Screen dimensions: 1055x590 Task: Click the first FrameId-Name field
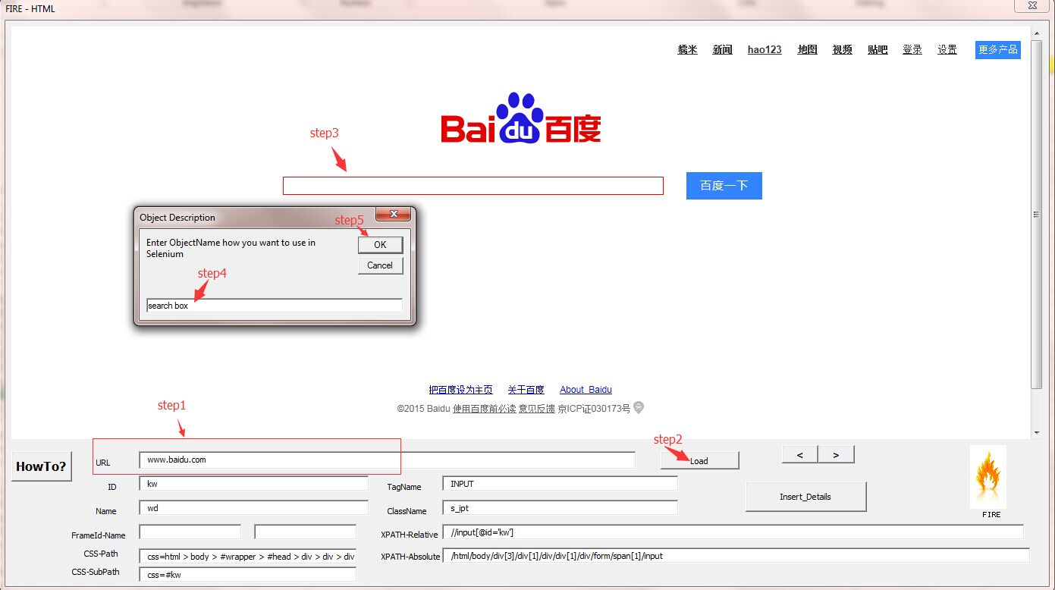[190, 532]
